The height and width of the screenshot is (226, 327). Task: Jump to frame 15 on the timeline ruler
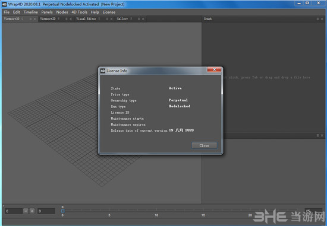point(203,215)
